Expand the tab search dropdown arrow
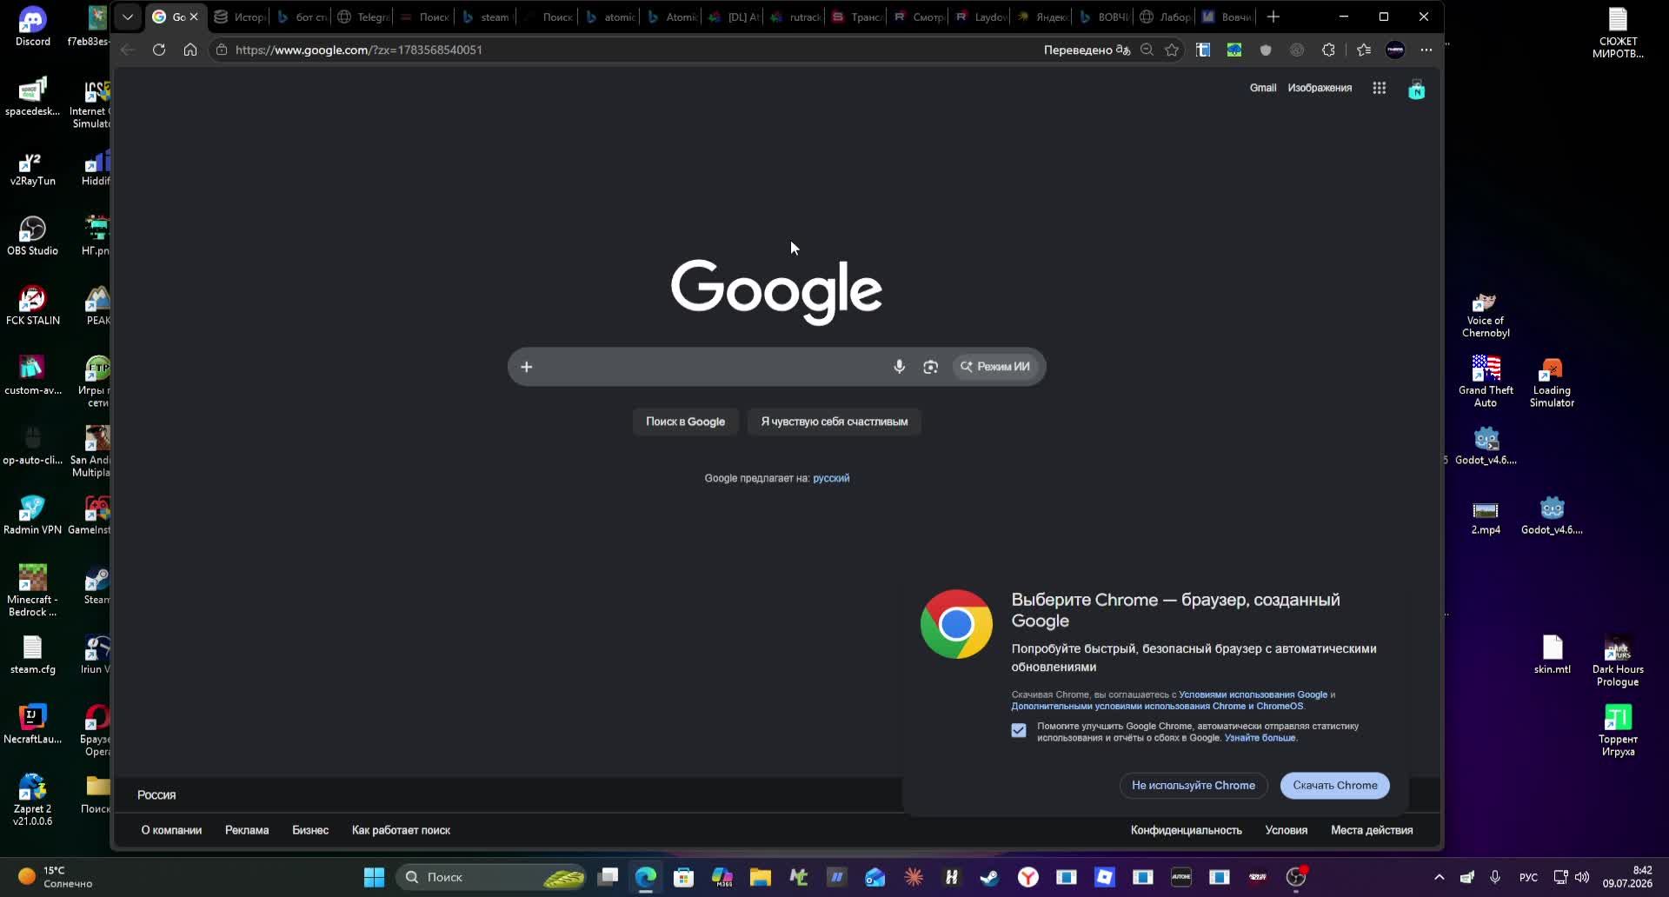Image resolution: width=1669 pixels, height=897 pixels. 128,17
